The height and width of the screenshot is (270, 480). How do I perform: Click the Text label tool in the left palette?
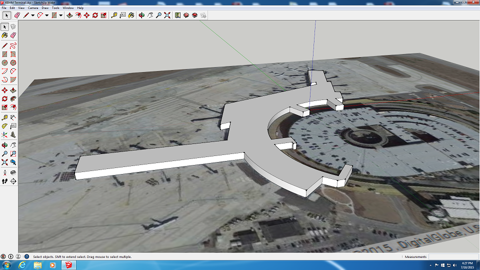pyautogui.click(x=13, y=126)
